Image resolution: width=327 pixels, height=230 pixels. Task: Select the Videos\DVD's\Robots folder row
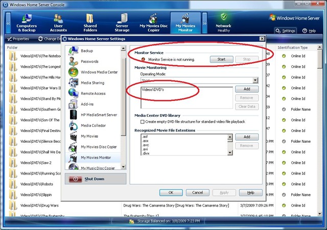click(37, 184)
